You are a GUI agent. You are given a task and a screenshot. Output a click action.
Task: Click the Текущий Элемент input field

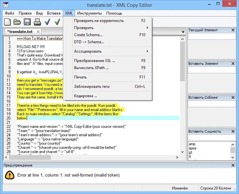(x=212, y=36)
